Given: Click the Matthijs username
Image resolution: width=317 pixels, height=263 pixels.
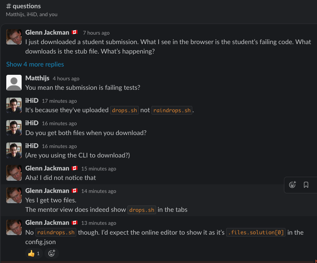Looking at the screenshot, I should click(37, 78).
